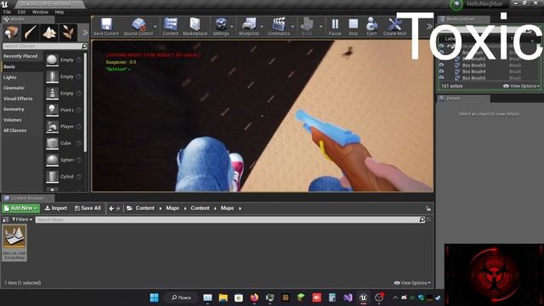Toggle visibility of Box Brush3
The image size is (544, 306).
441,65
